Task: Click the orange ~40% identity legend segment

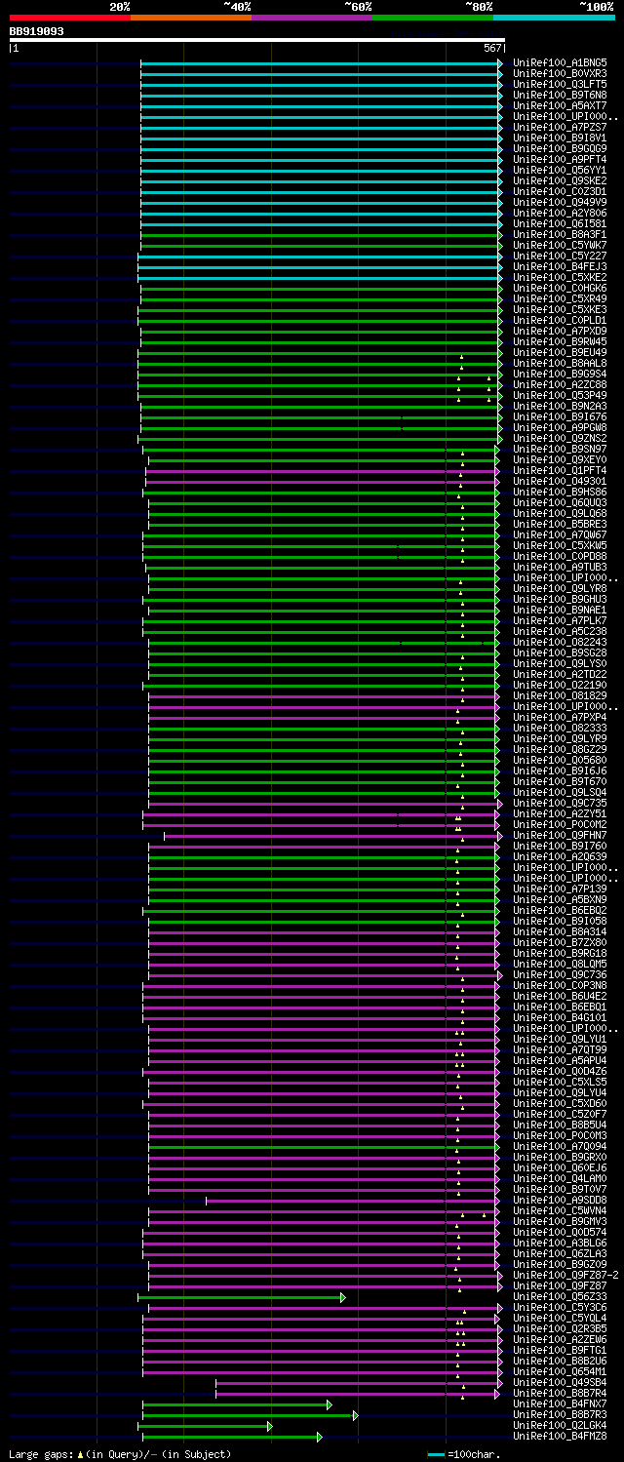Action: click(x=191, y=18)
